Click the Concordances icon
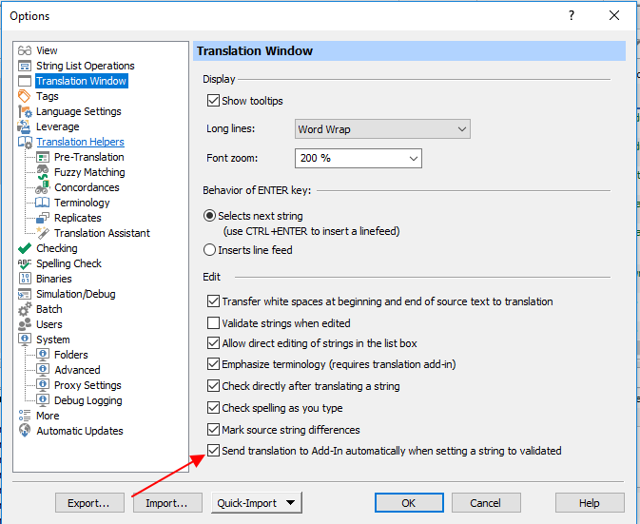The height and width of the screenshot is (524, 640). click(x=43, y=187)
